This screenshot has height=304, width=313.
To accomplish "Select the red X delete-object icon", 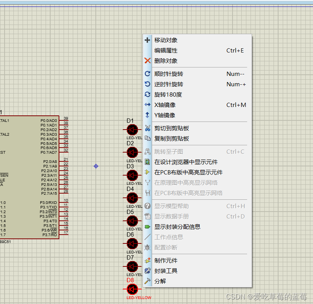I will (x=147, y=61).
